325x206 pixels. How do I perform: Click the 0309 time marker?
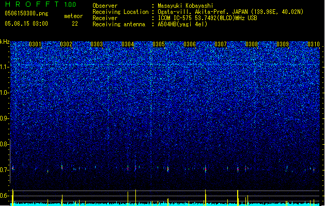click(283, 44)
